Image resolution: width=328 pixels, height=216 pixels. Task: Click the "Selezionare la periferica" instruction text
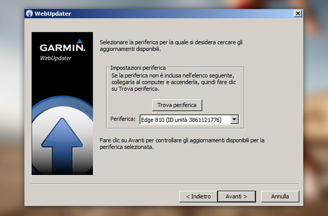(x=171, y=46)
